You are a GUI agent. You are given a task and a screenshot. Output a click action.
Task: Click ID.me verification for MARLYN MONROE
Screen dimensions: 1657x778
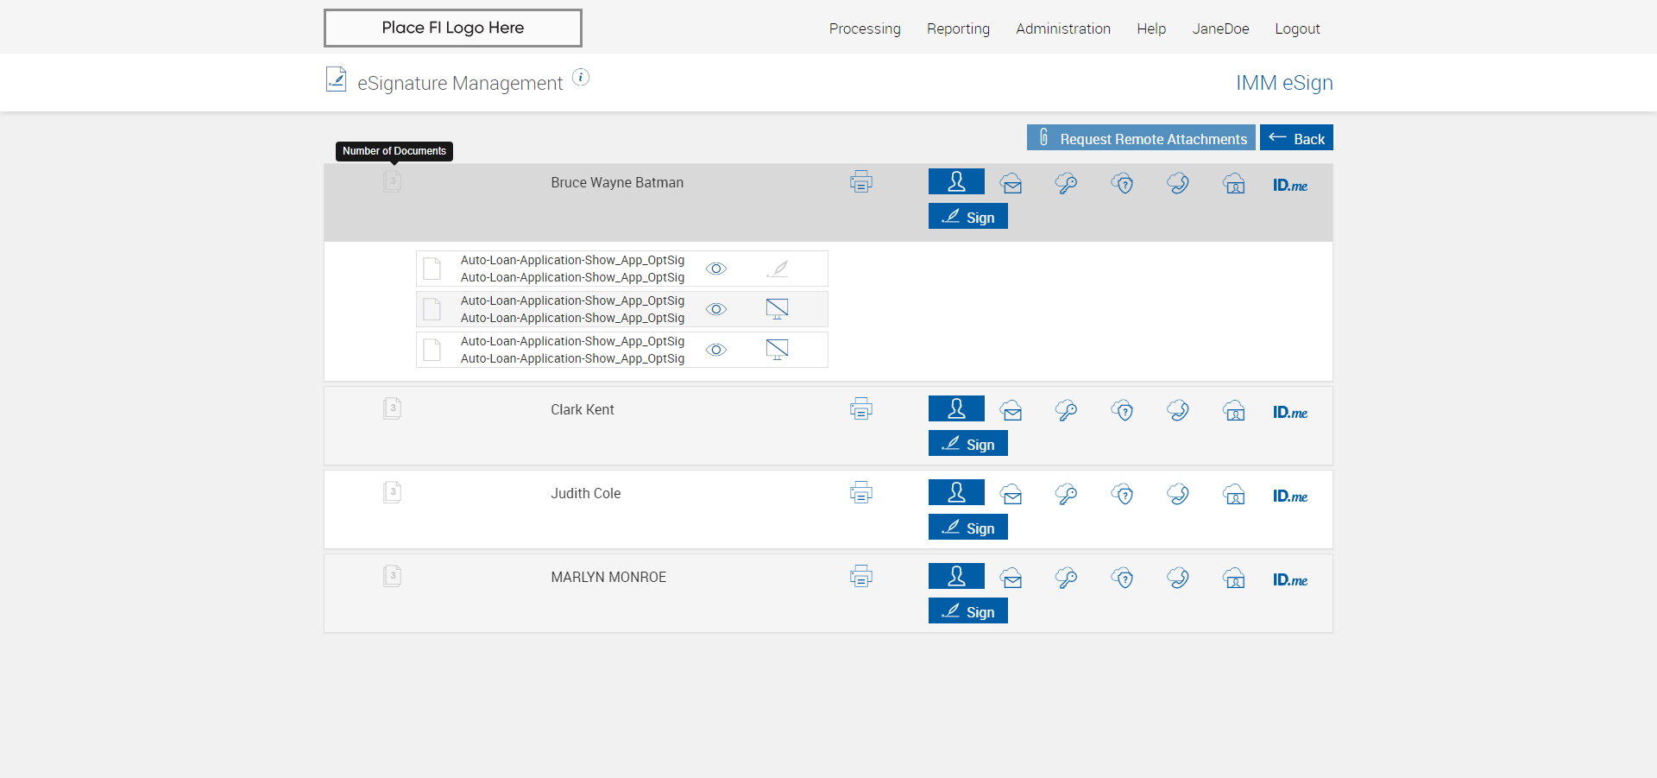1290,579
